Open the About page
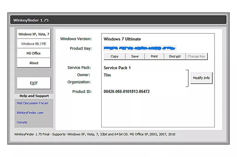This screenshot has width=237, height=157. pyautogui.click(x=34, y=63)
